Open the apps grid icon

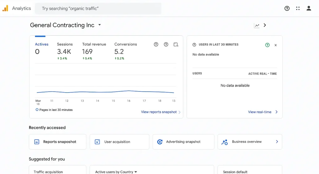tap(298, 8)
